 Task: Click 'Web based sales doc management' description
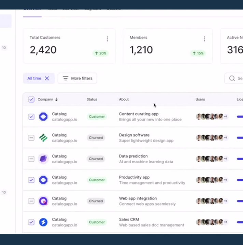(152, 225)
